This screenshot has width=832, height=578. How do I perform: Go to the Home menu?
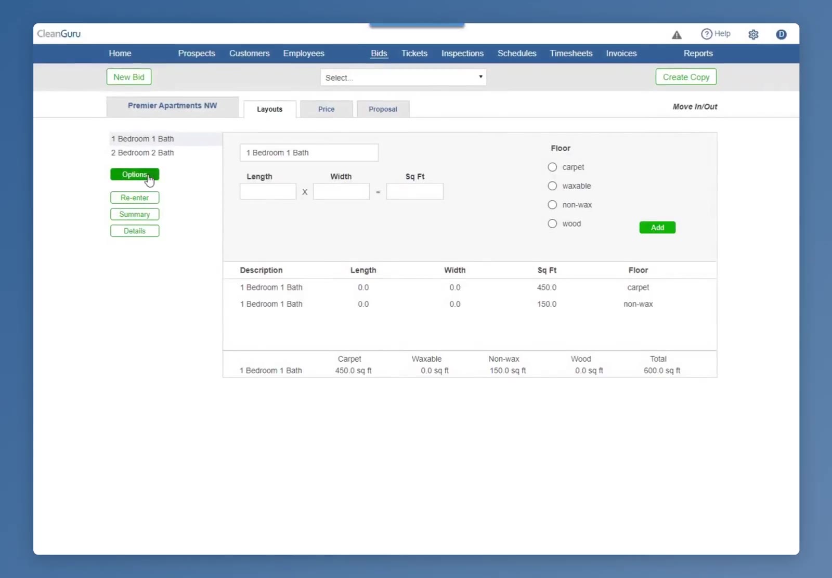[120, 54]
